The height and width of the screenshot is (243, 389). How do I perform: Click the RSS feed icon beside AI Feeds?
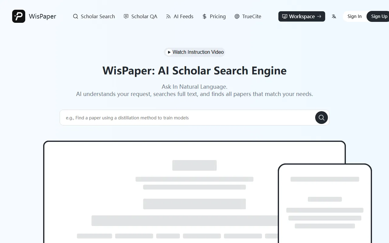(168, 16)
